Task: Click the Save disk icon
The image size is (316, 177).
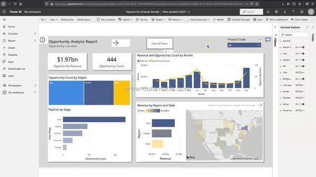Action: [255, 20]
